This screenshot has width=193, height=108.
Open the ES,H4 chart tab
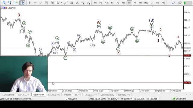(78, 95)
